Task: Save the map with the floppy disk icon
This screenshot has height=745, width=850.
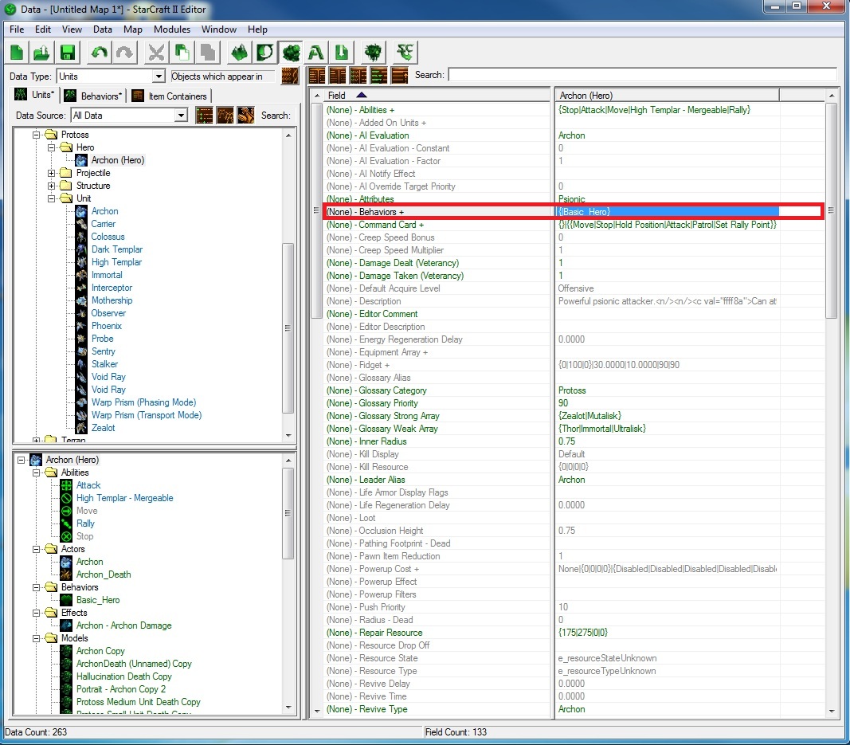Action: (x=67, y=53)
